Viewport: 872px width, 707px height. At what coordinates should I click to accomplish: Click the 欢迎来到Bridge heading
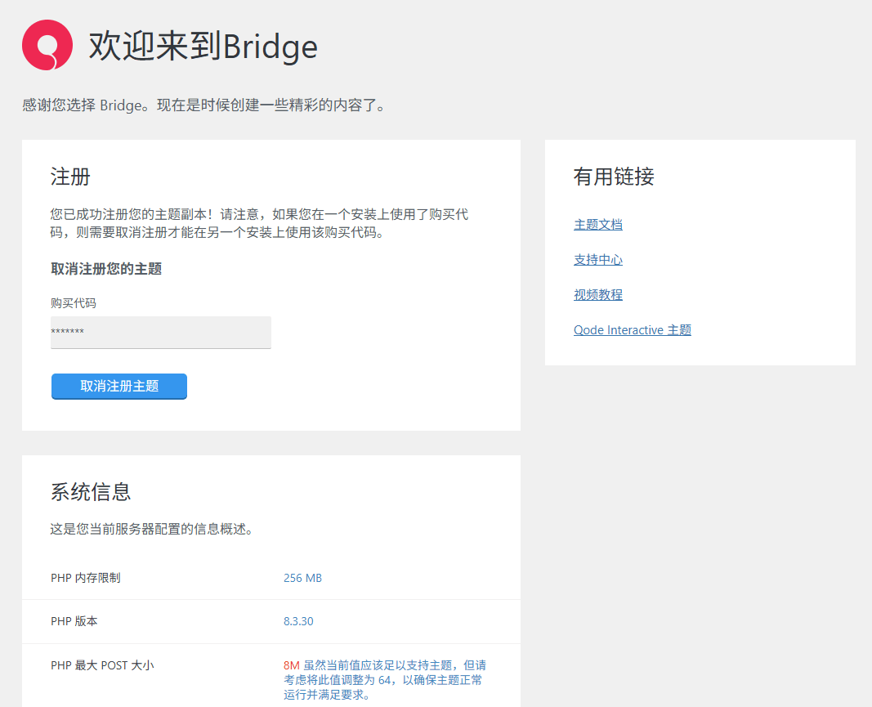coord(203,46)
